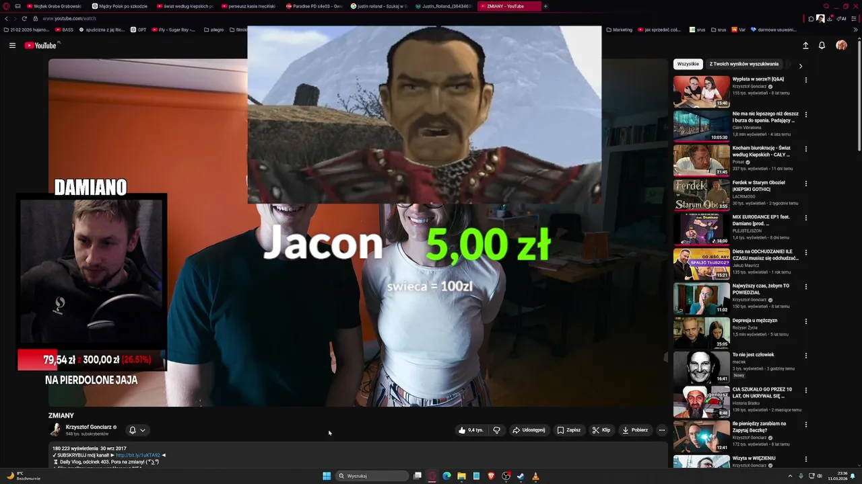Open Steam icon on taskbar
Screen dimensions: 862x484
coord(521,476)
